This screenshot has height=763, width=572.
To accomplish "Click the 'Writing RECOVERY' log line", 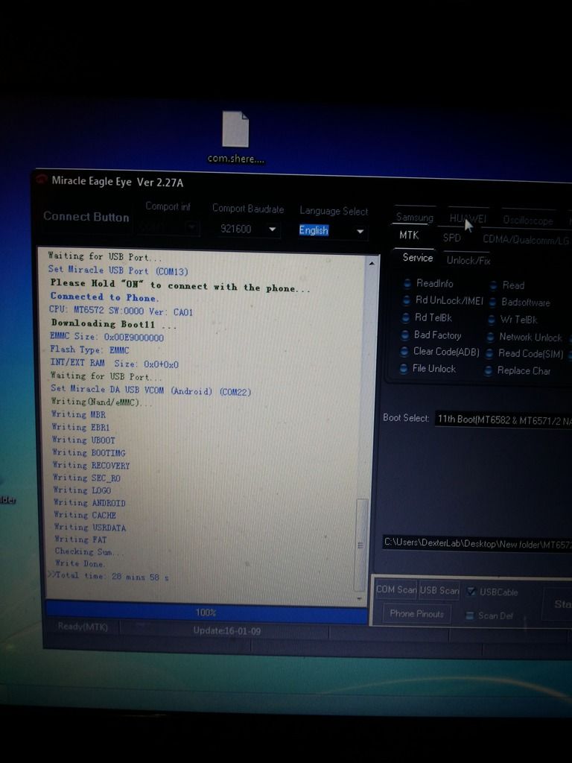I will [x=91, y=465].
